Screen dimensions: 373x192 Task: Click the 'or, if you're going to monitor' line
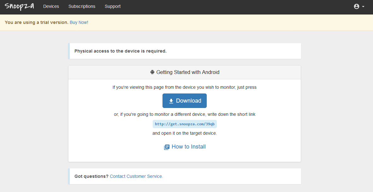click(185, 114)
